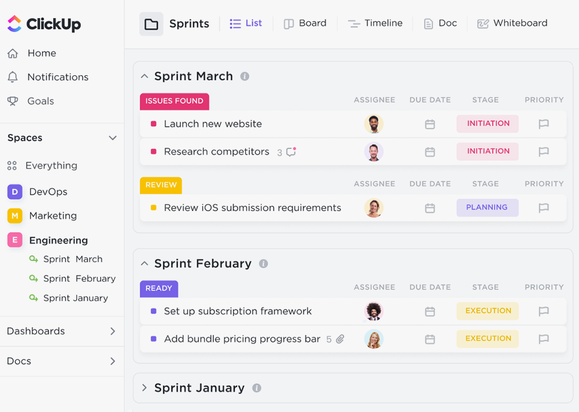Set due date for bundle pricing task
579x412 pixels.
pos(430,339)
